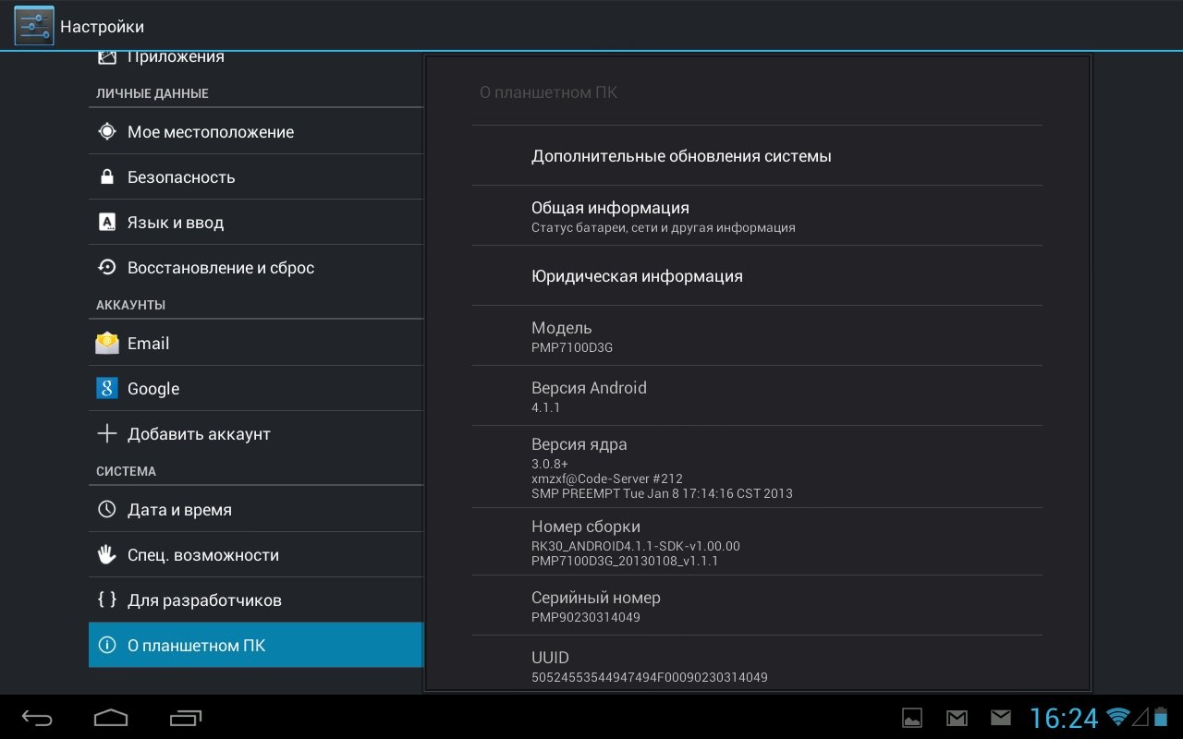Tap the Settings app icon in header
This screenshot has height=739, width=1183.
(34, 26)
